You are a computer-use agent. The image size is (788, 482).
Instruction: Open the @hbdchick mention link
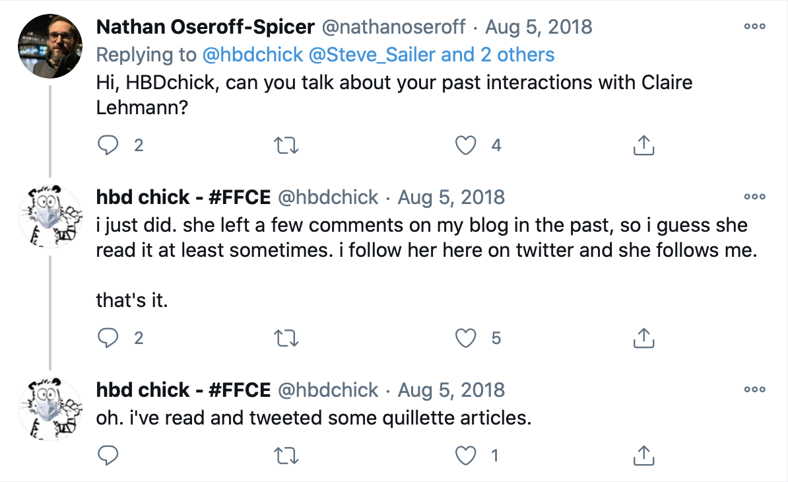pyautogui.click(x=253, y=54)
